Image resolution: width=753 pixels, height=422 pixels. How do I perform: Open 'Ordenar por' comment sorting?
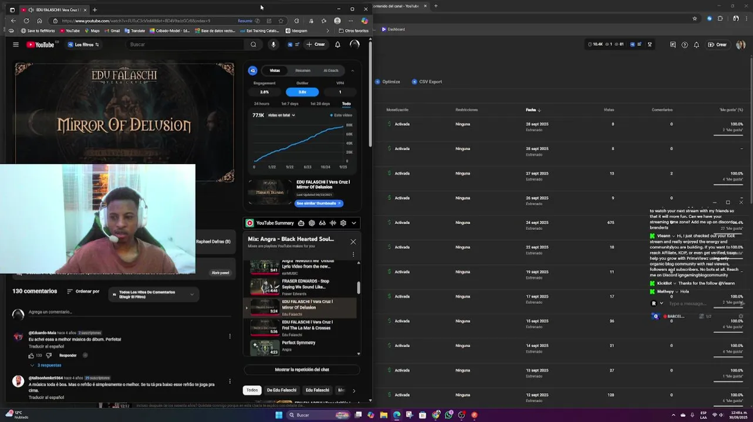(x=83, y=291)
